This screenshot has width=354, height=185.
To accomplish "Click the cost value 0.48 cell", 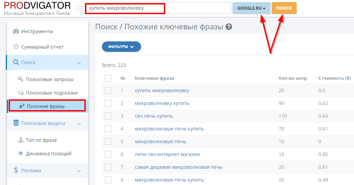I will (323, 180).
